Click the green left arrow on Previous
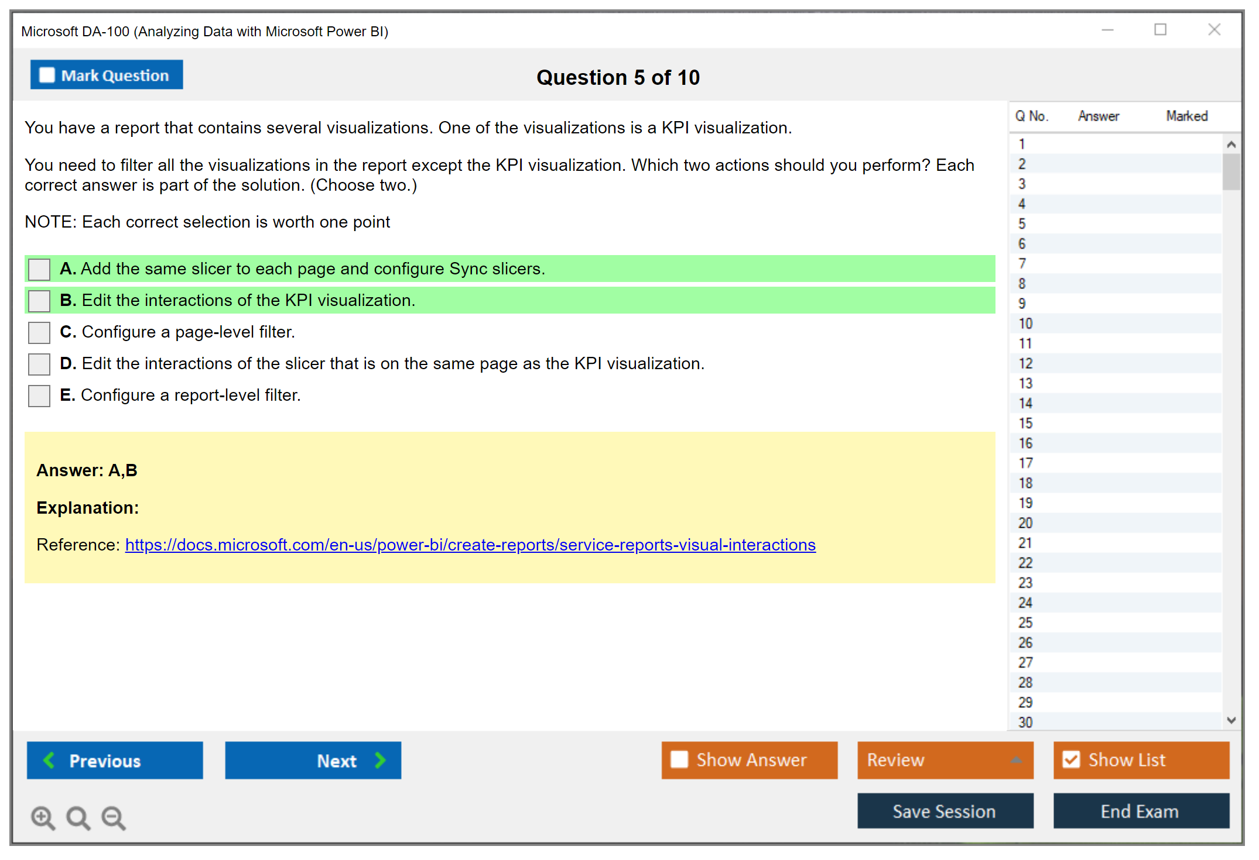This screenshot has height=860, width=1259. click(x=49, y=760)
